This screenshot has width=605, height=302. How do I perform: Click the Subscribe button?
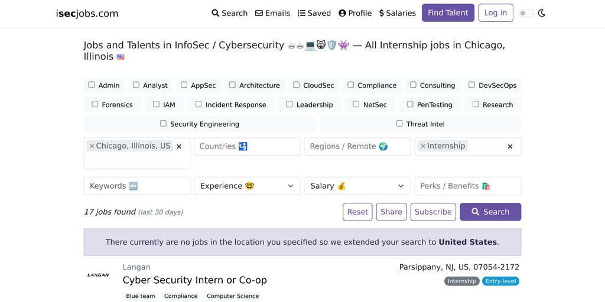[433, 212]
